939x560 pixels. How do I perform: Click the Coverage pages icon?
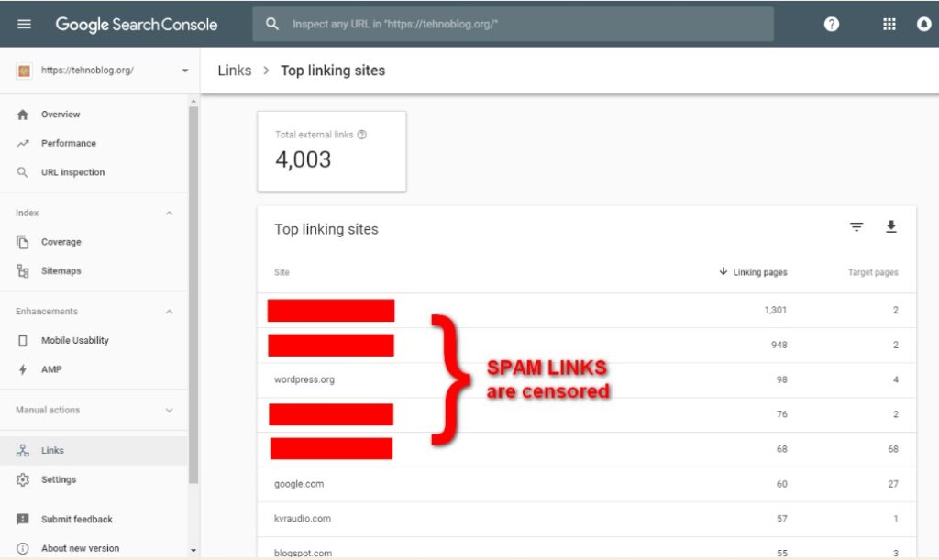tap(23, 242)
